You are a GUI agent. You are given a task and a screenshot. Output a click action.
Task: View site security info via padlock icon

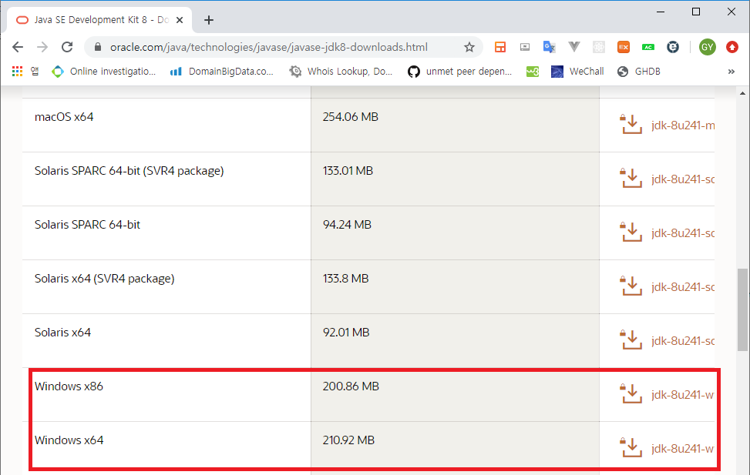[98, 47]
